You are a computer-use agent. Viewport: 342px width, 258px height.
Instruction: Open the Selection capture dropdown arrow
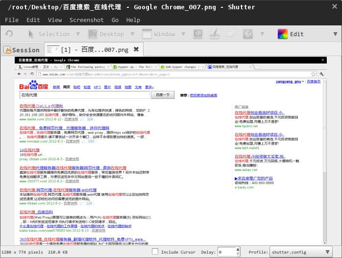point(78,34)
